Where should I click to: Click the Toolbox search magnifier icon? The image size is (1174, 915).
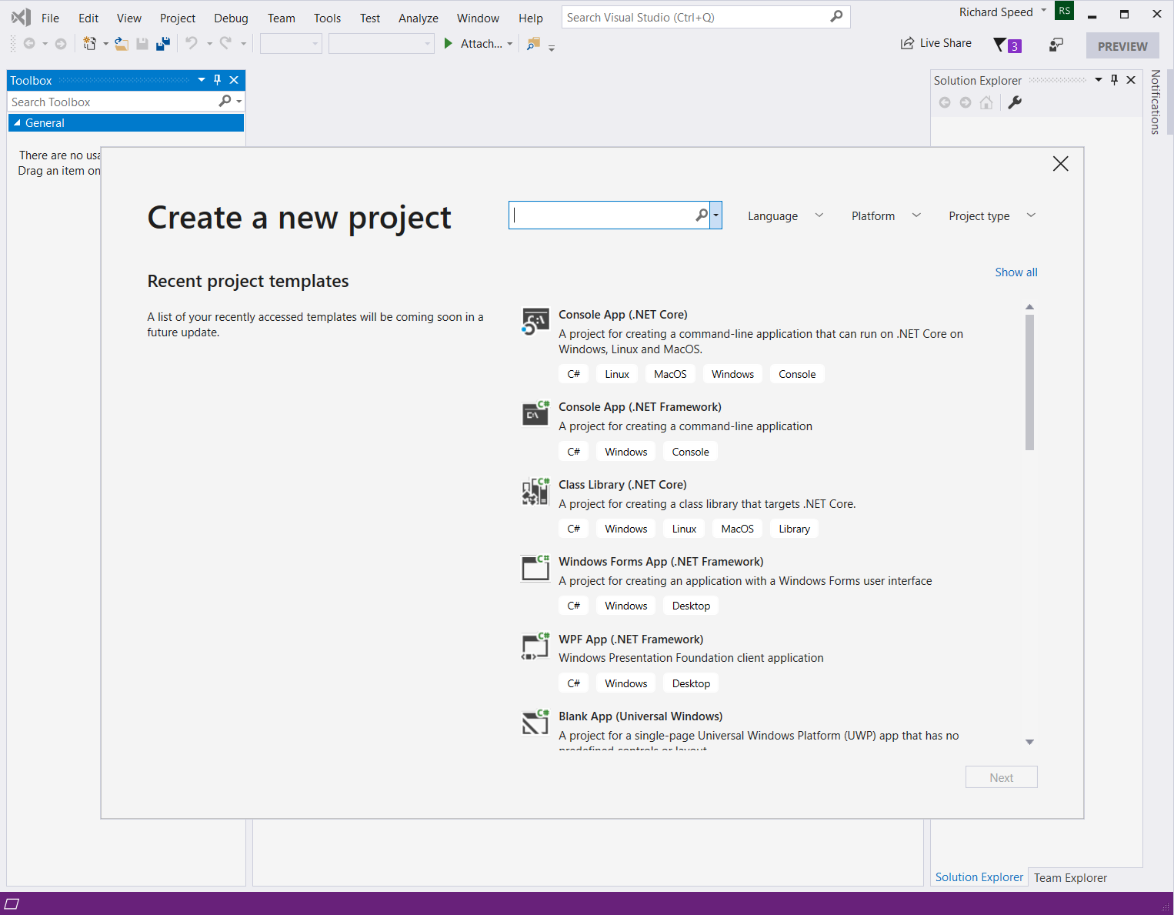[225, 101]
